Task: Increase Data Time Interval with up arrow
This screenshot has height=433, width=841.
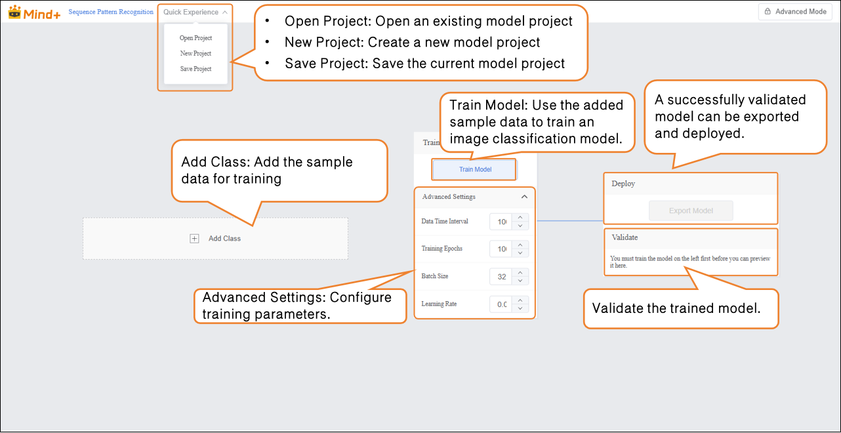Action: pos(520,218)
